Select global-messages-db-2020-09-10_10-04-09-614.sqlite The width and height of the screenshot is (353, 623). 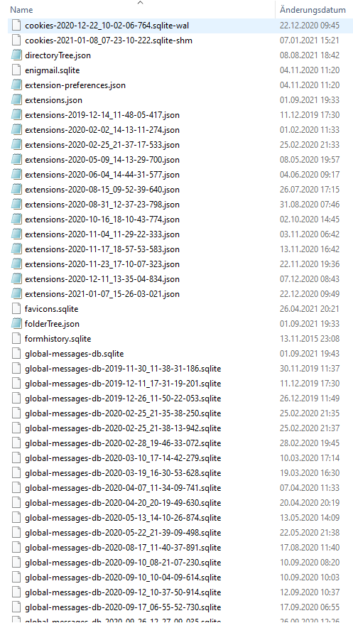click(x=123, y=578)
